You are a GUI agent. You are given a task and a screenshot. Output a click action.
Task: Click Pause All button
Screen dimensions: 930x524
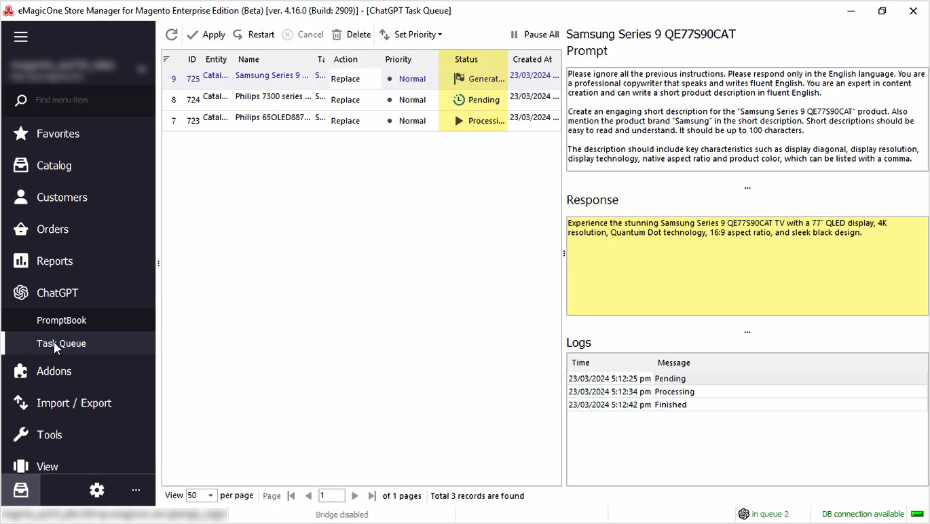pyautogui.click(x=534, y=35)
